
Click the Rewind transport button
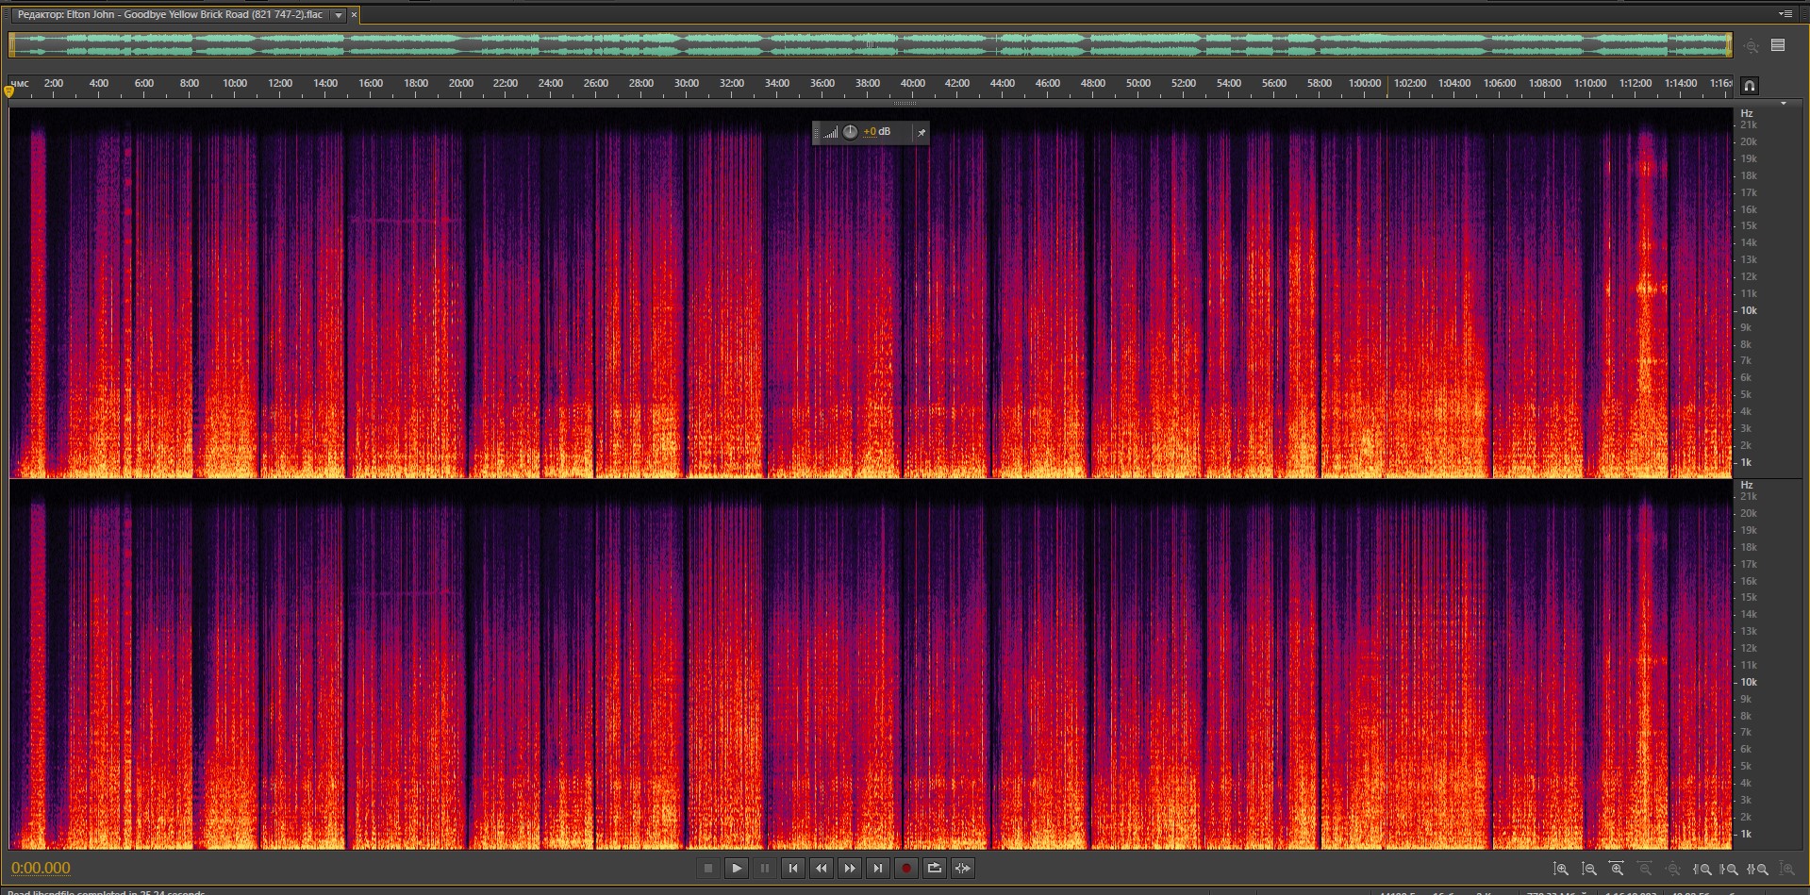(x=822, y=869)
